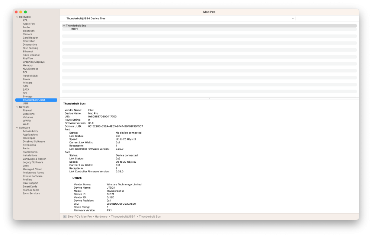Open Graphics/Displays information

[33, 62]
